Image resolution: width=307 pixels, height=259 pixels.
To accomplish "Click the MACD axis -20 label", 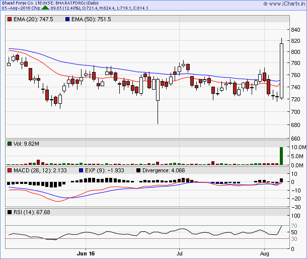I will click(x=296, y=199).
